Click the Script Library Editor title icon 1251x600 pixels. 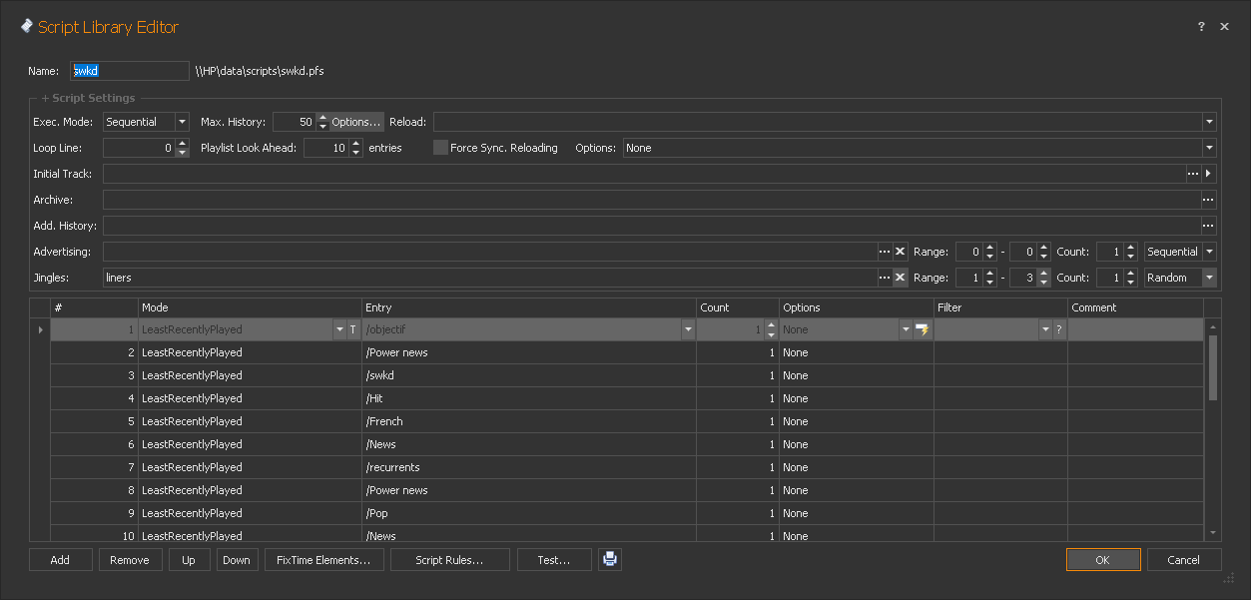coord(26,27)
